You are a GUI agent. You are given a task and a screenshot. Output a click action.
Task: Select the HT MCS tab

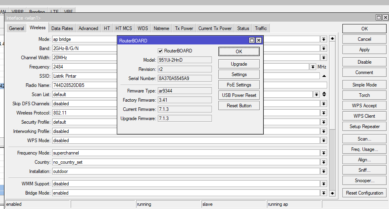pyautogui.click(x=124, y=28)
